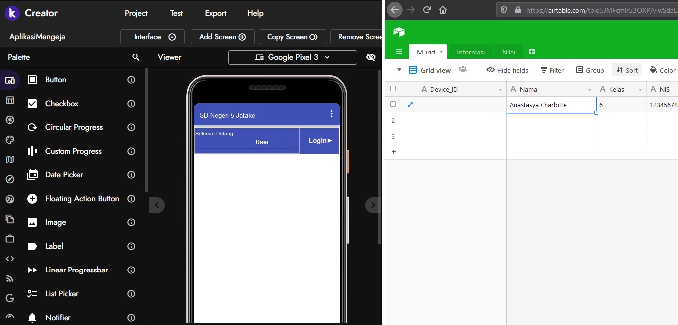Viewport: 678px width, 325px height.
Task: Click the Add Screen button
Action: [x=222, y=37]
